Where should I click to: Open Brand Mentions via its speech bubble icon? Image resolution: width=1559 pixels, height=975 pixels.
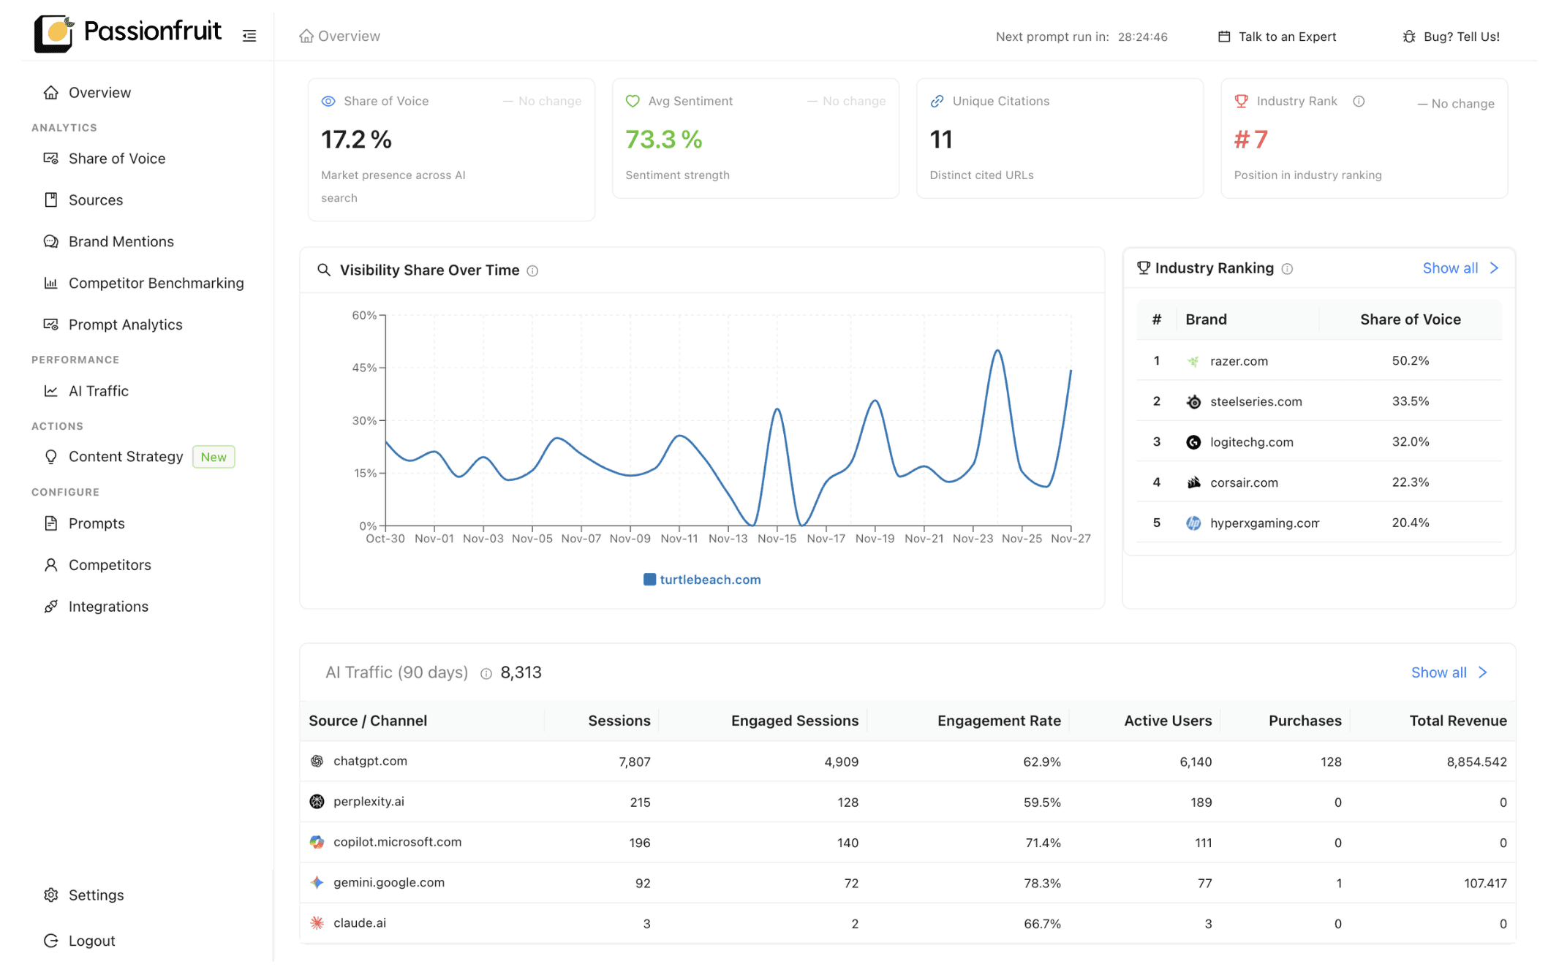pos(50,241)
